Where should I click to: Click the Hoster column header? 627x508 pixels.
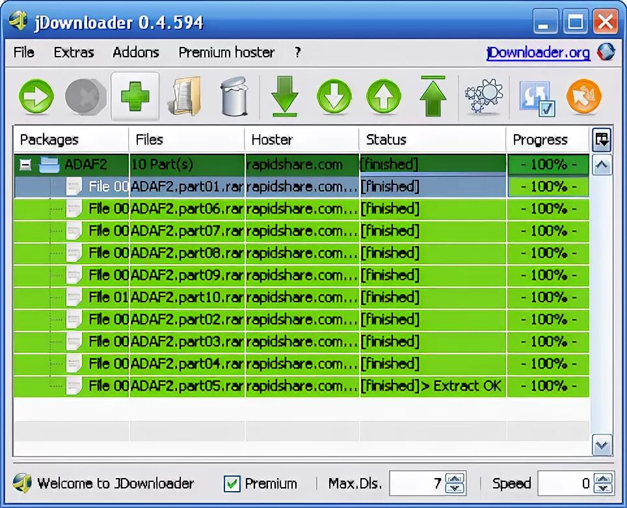(302, 140)
